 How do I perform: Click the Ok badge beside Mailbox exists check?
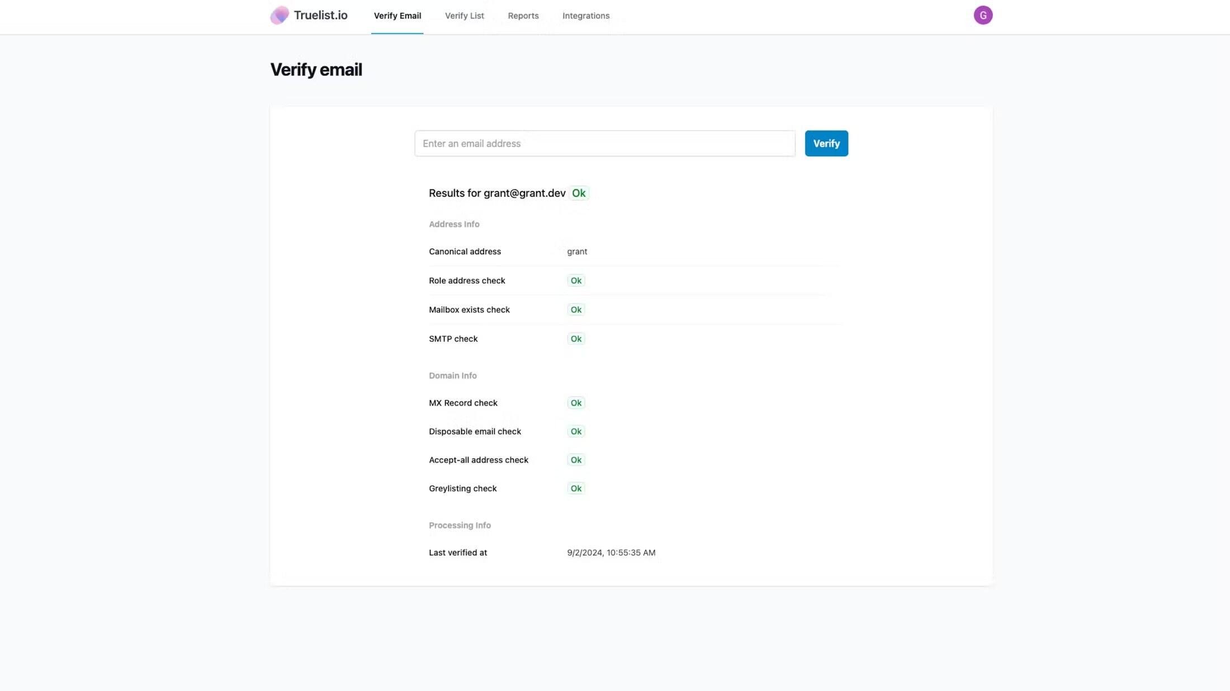tap(576, 309)
